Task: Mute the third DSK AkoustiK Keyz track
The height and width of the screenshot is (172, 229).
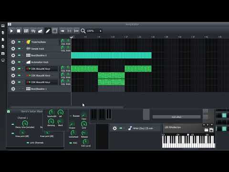Action: (19, 82)
